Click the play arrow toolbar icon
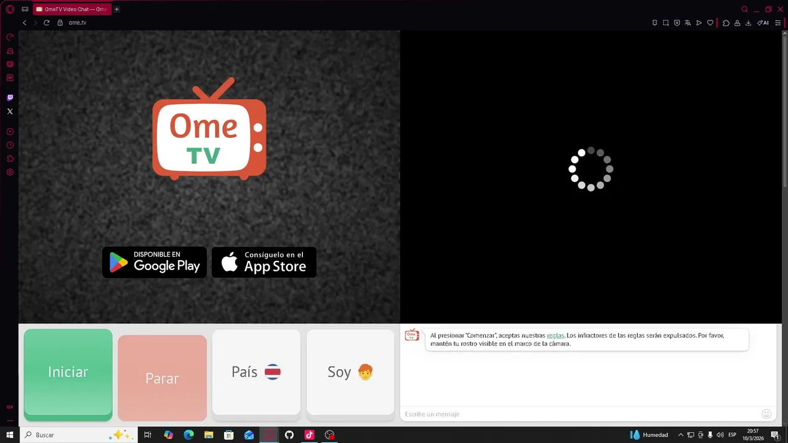The width and height of the screenshot is (788, 443). click(x=699, y=23)
